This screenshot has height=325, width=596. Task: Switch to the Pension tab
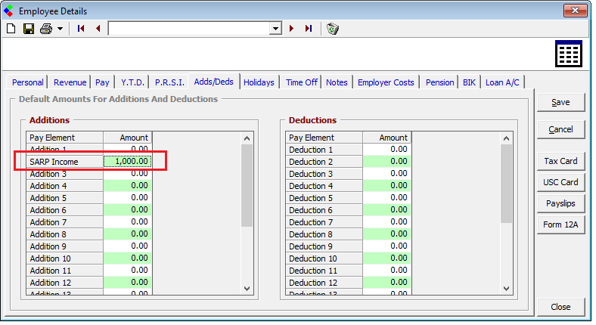coord(439,82)
